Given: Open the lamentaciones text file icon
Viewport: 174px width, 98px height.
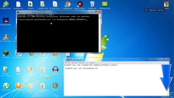Looking at the screenshot, I should [x=18, y=4].
